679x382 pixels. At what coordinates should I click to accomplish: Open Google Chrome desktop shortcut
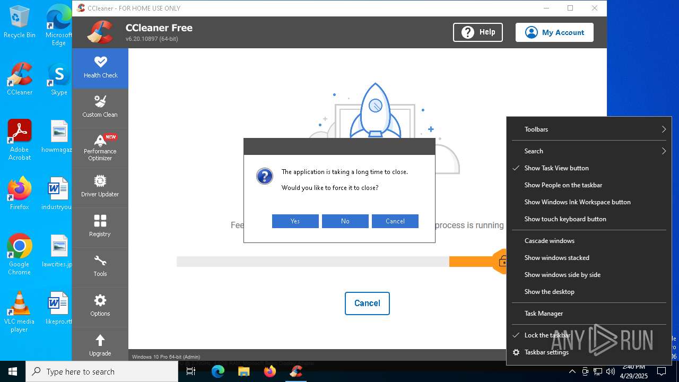20,255
